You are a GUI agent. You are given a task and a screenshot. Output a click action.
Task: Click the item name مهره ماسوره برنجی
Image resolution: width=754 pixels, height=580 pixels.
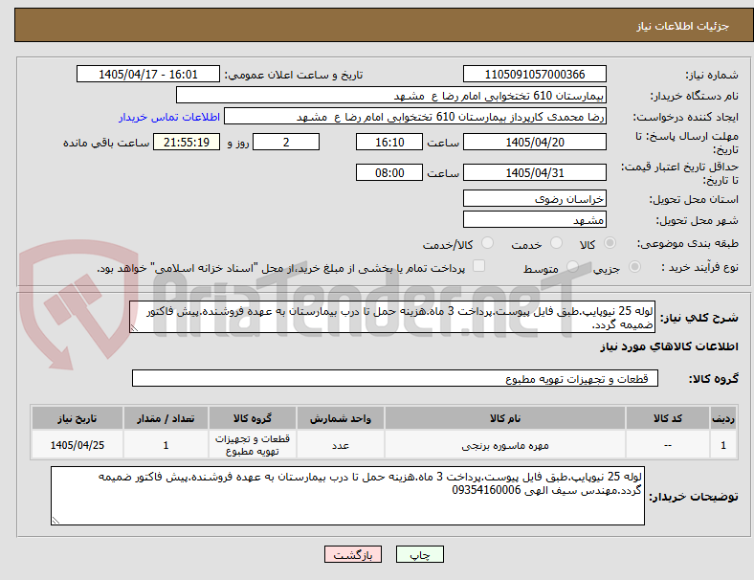coord(505,445)
